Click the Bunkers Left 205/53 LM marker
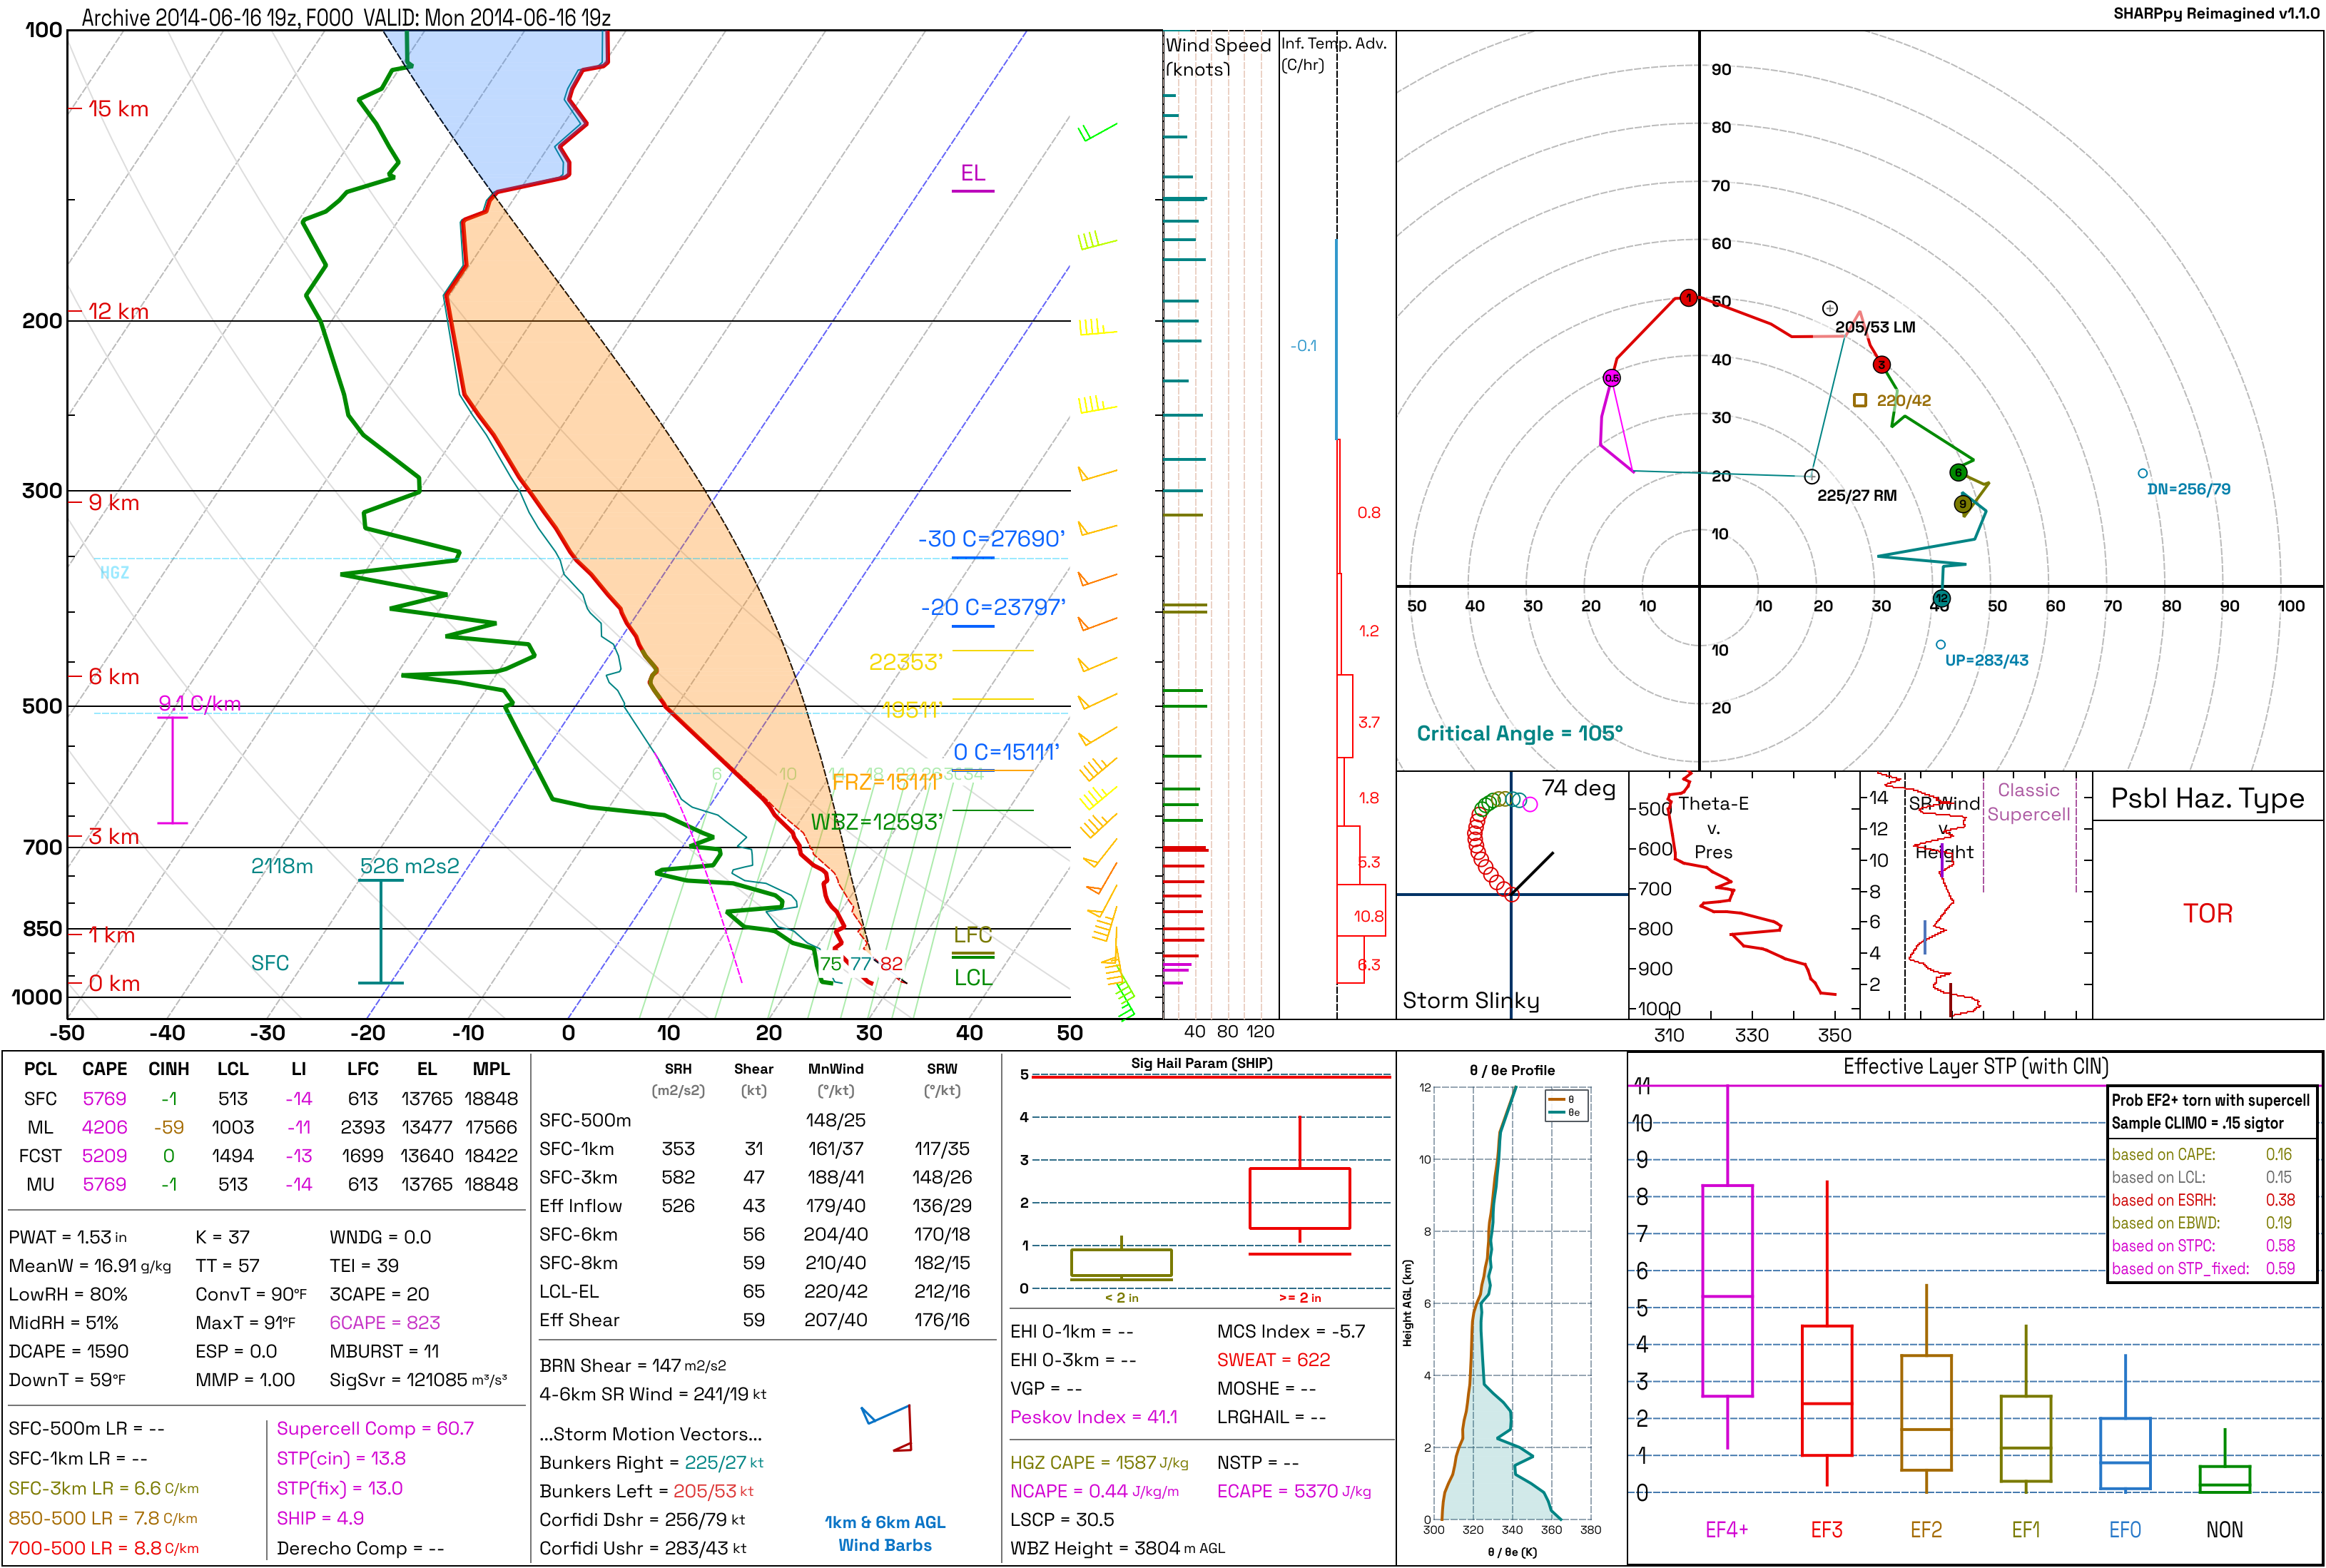 (1829, 308)
